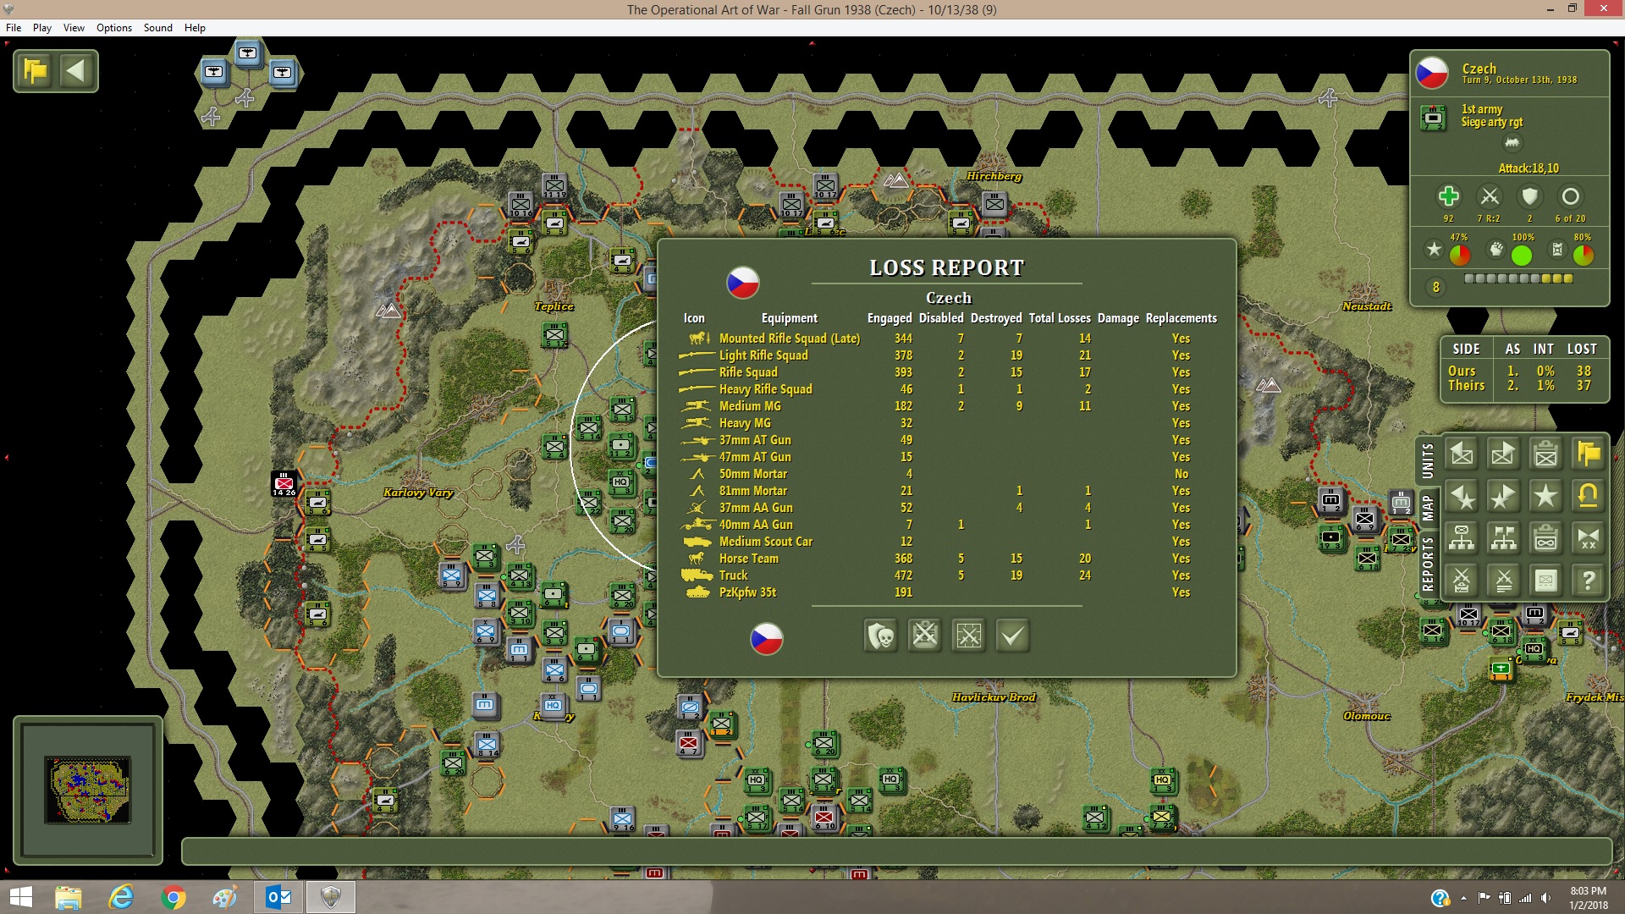Go to previous formation with left star icon
The height and width of the screenshot is (914, 1625).
pos(1462,497)
